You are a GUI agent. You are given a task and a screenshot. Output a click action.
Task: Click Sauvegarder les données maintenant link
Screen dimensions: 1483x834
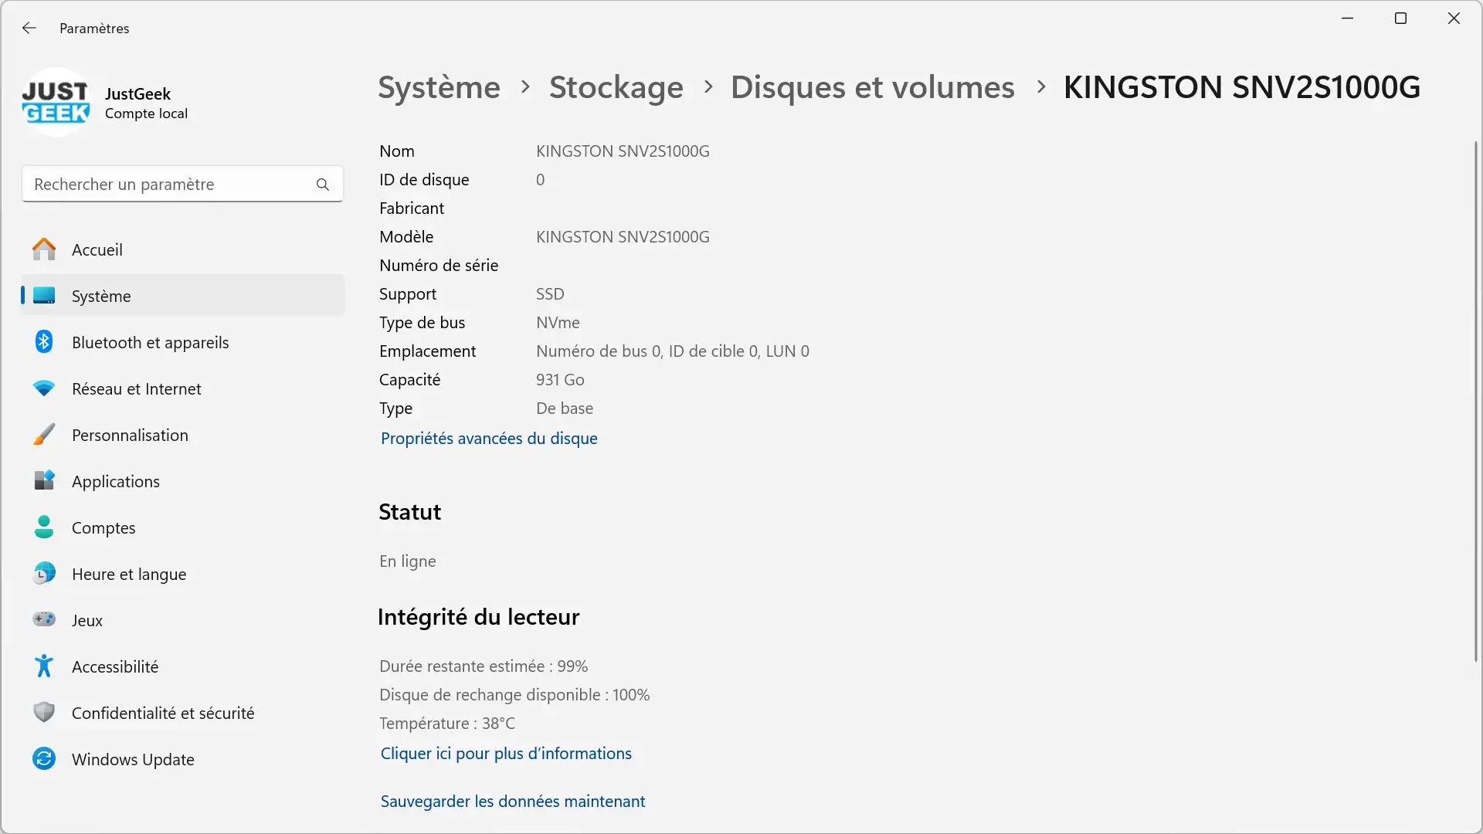point(514,799)
